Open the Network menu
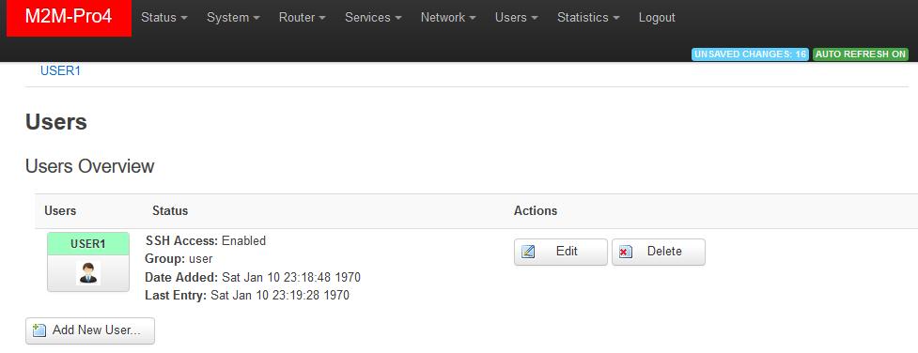The image size is (918, 353). click(x=448, y=18)
